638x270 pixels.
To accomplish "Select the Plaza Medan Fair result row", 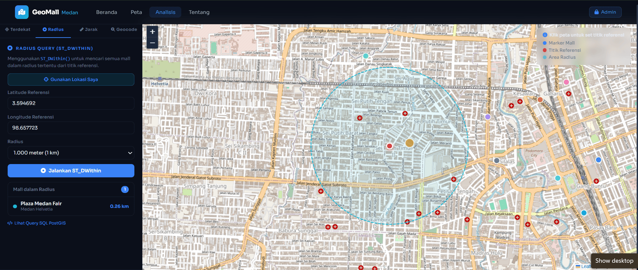I will [x=71, y=206].
